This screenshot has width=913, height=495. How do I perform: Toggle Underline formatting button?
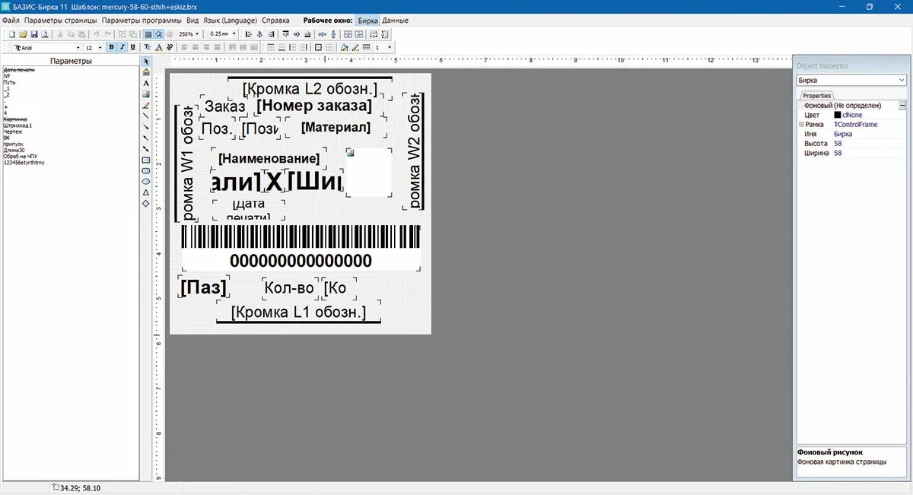(132, 47)
